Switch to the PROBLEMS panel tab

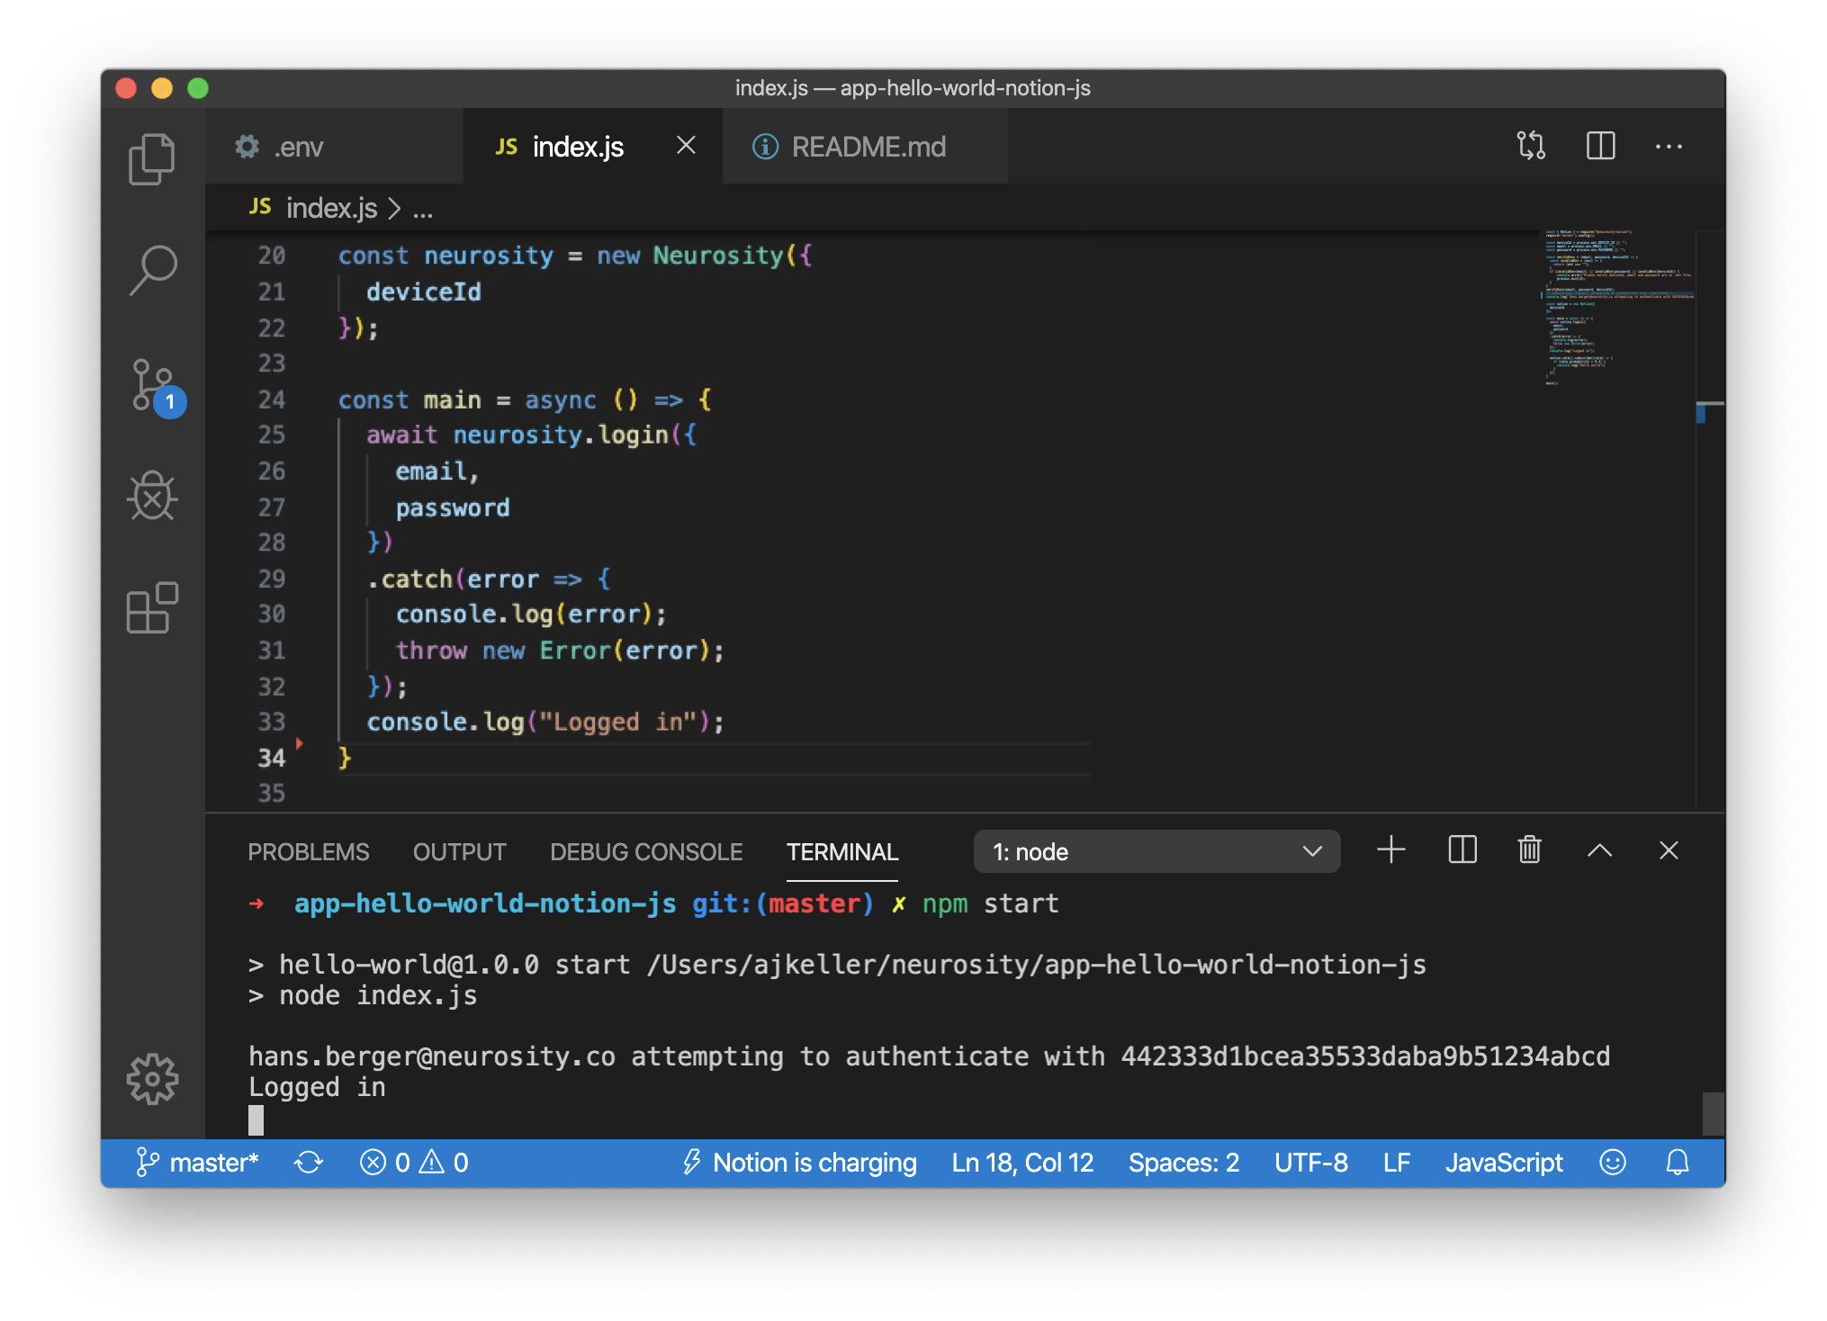pyautogui.click(x=308, y=852)
